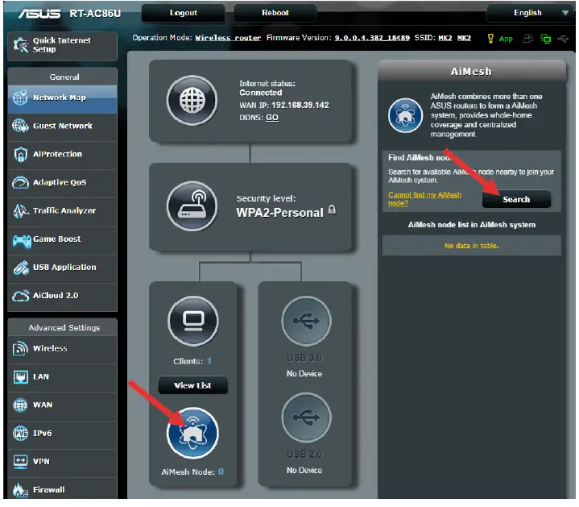The width and height of the screenshot is (579, 507).
Task: Click the WPA2 padlock icon
Action: [x=332, y=210]
